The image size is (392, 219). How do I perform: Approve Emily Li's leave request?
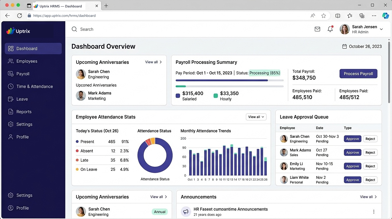(x=353, y=166)
